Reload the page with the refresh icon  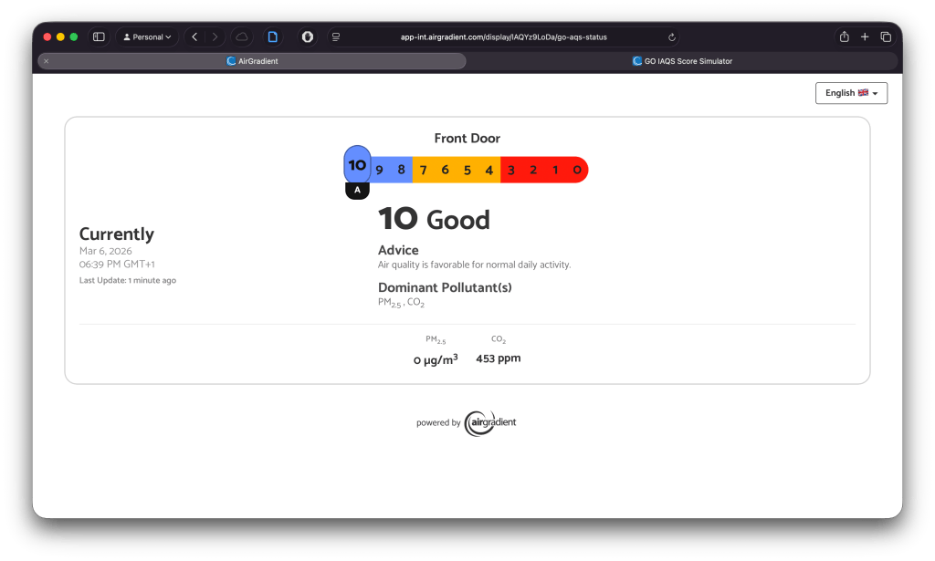(x=672, y=37)
